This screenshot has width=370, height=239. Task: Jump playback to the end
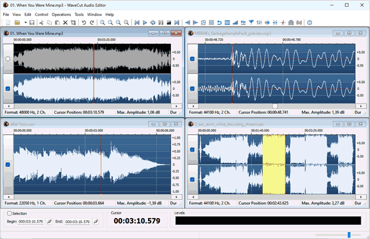(177, 23)
